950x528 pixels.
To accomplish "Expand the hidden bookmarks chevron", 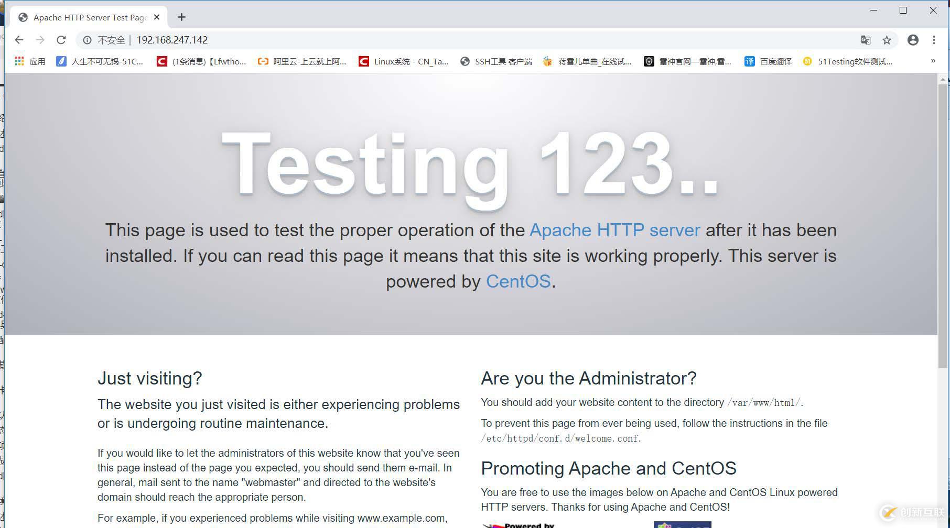I will point(933,61).
